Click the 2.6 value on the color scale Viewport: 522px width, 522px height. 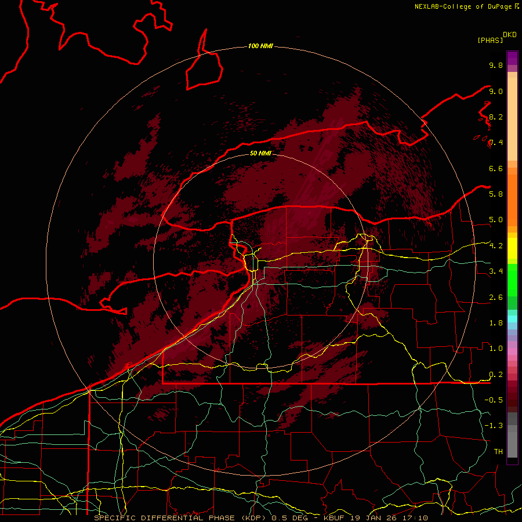pyautogui.click(x=496, y=298)
